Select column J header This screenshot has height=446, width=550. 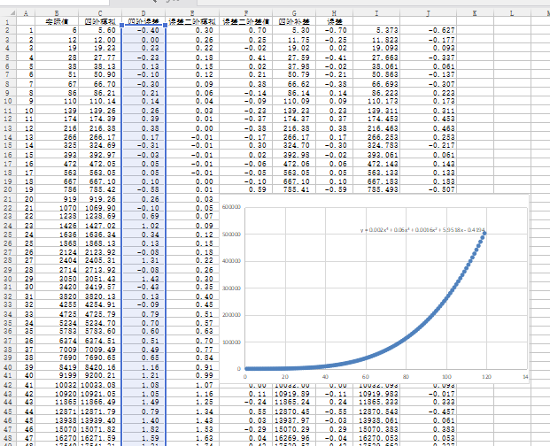429,13
